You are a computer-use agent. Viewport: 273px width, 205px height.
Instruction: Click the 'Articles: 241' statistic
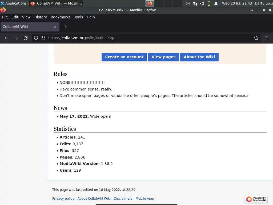click(72, 137)
